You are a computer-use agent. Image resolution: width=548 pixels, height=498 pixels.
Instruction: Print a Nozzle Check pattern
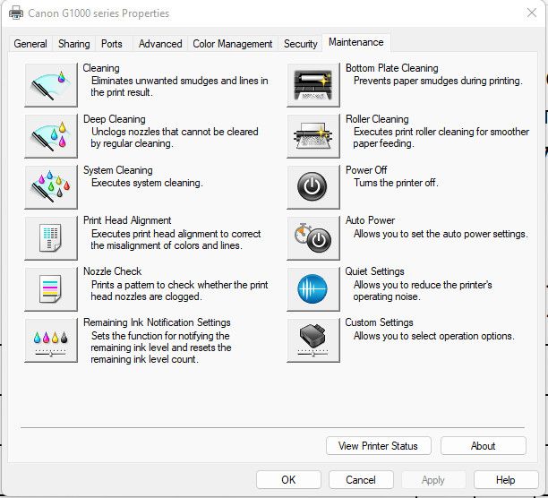pyautogui.click(x=51, y=288)
